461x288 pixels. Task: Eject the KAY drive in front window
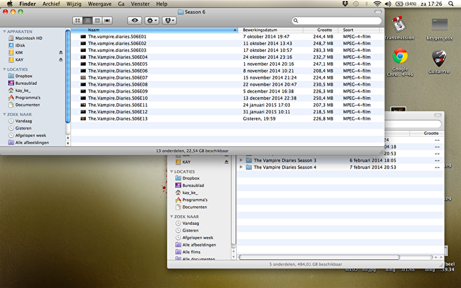pyautogui.click(x=61, y=59)
